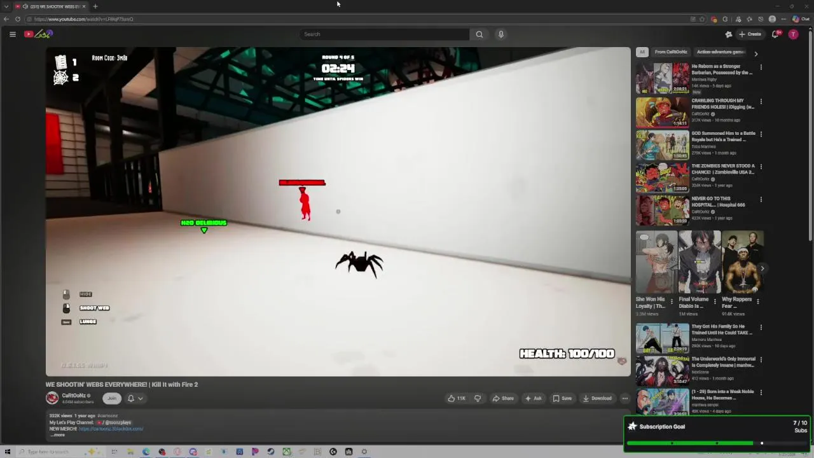Screen dimensions: 814x458
Task: Open more actions ellipsis under video
Action: click(624, 398)
